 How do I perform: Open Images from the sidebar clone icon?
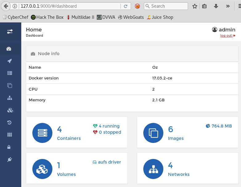coord(10,86)
